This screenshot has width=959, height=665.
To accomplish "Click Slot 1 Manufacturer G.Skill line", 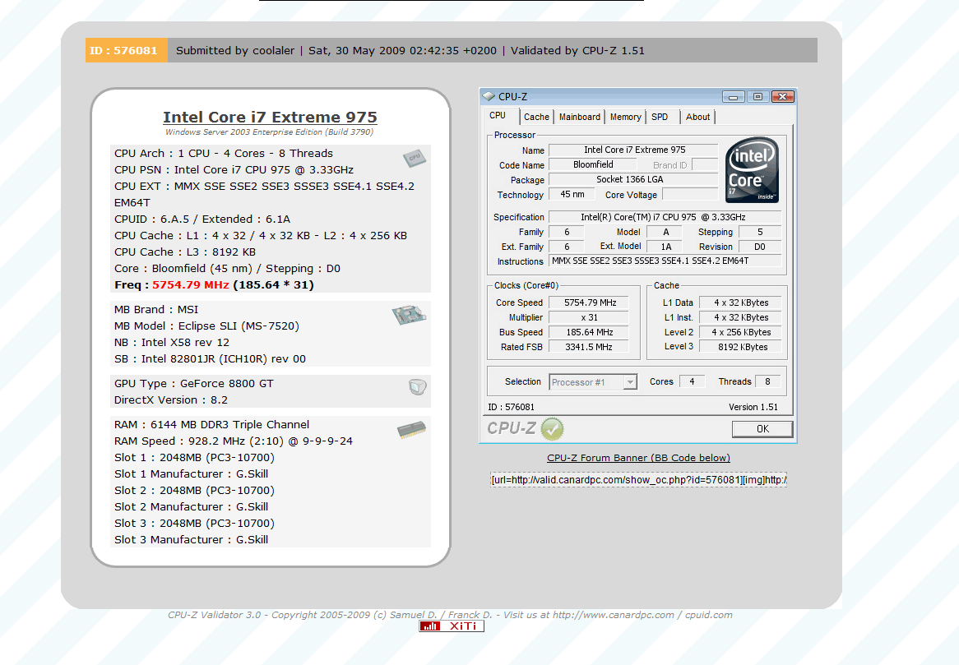I will pyautogui.click(x=192, y=473).
